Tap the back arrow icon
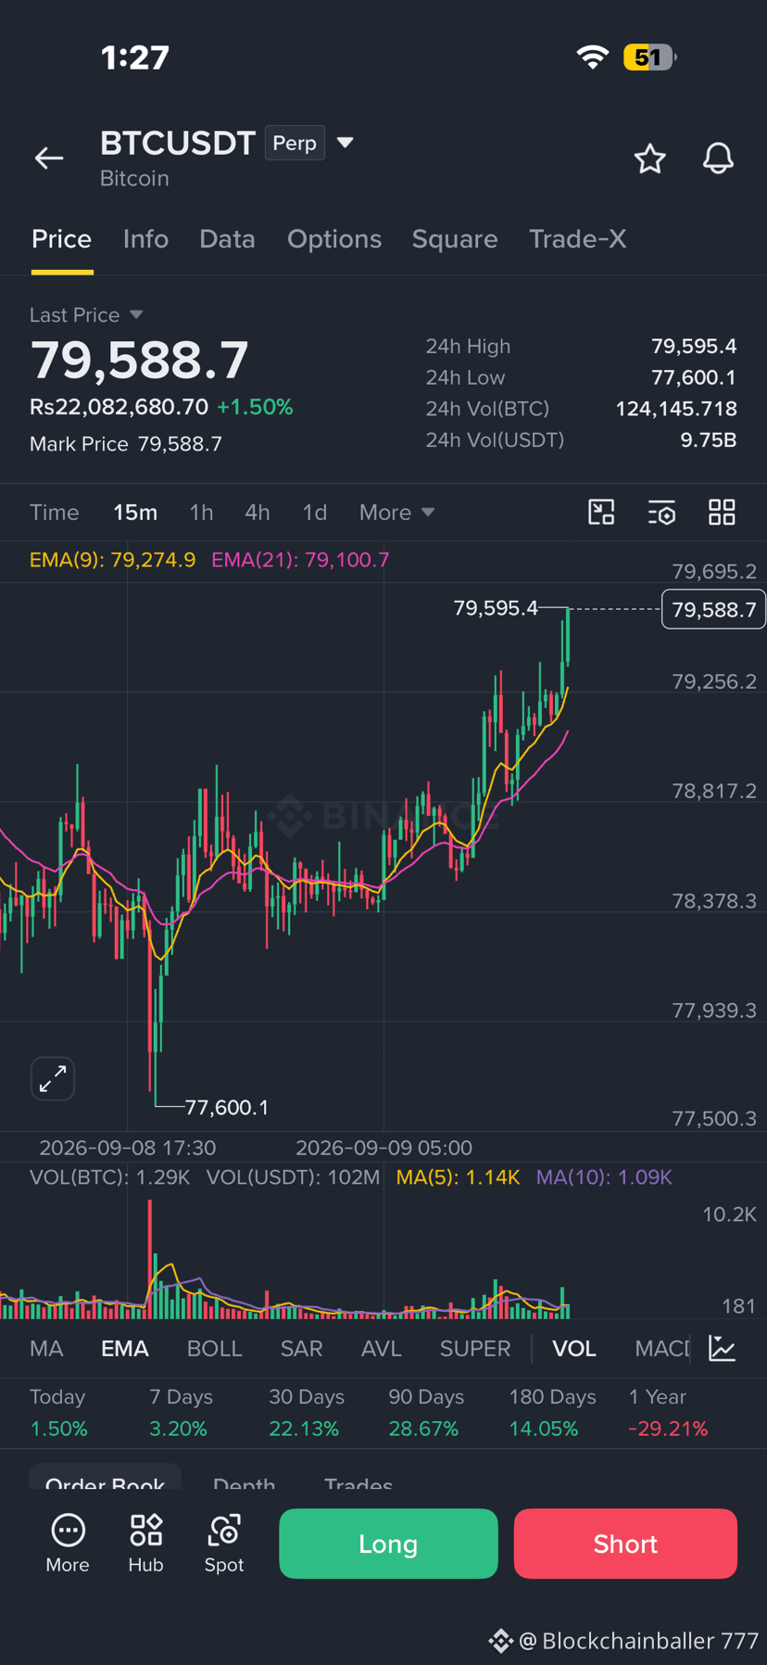The height and width of the screenshot is (1665, 767). pyautogui.click(x=49, y=159)
